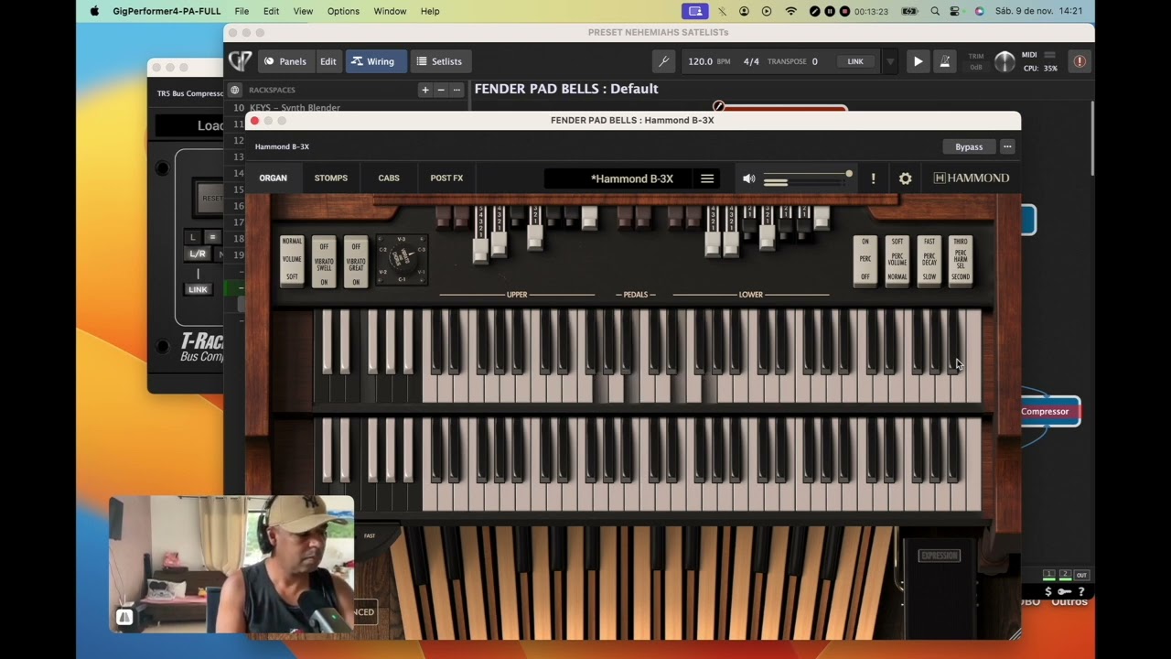Open the Options menu

click(343, 11)
